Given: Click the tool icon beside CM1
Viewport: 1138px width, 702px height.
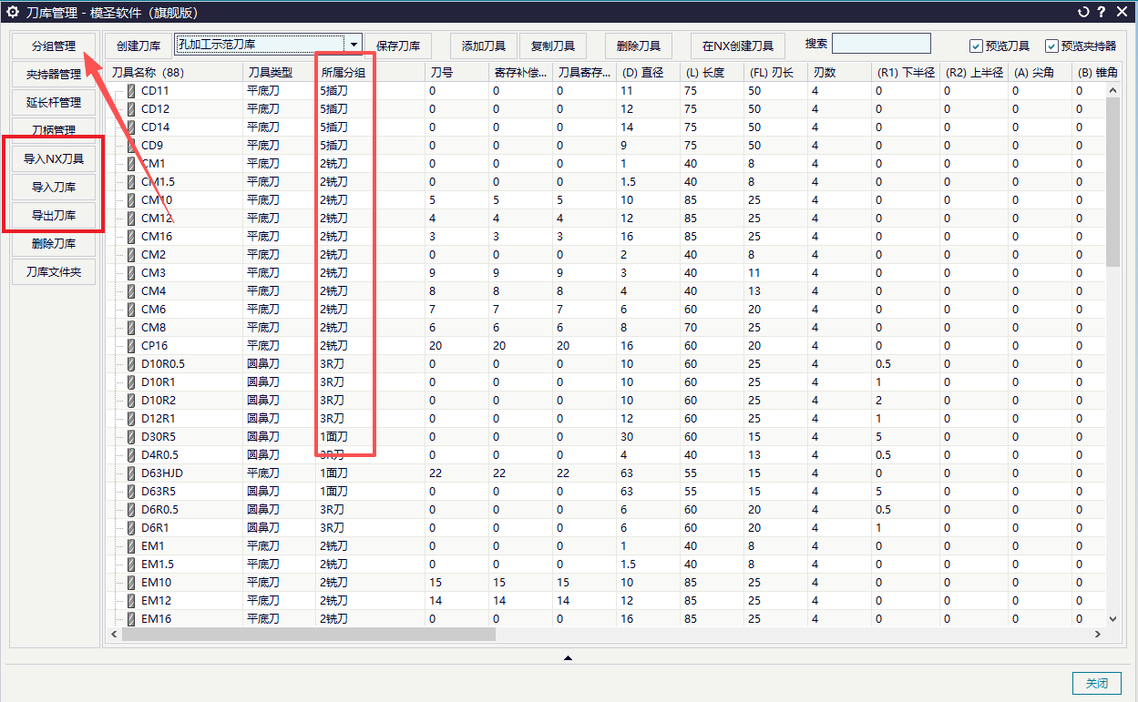Looking at the screenshot, I should [130, 164].
